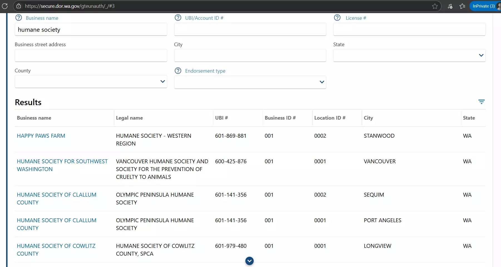Click the InPrivate (3) indicator
This screenshot has height=267, width=501.
pos(483,6)
